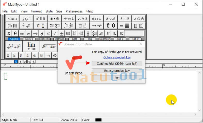
Task: Open the View menu
Action: 24,11
